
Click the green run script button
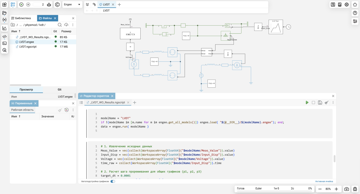307,102
